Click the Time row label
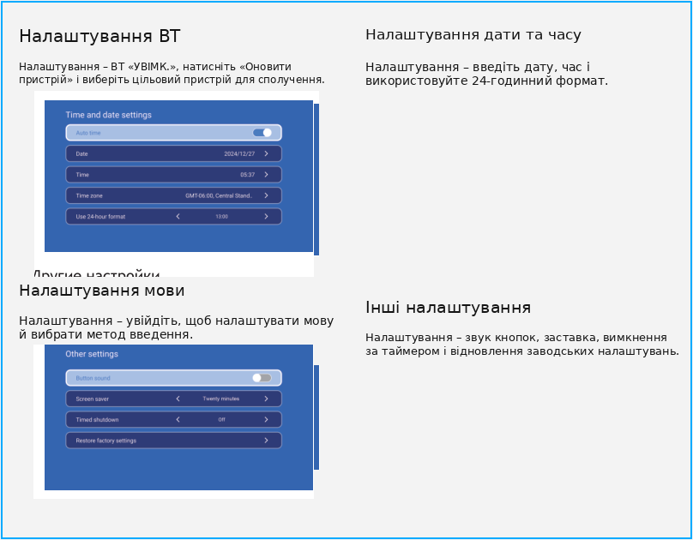Viewport: 693px width, 540px height. (82, 175)
